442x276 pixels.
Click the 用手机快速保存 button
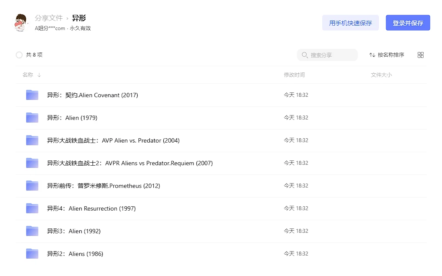tap(350, 23)
